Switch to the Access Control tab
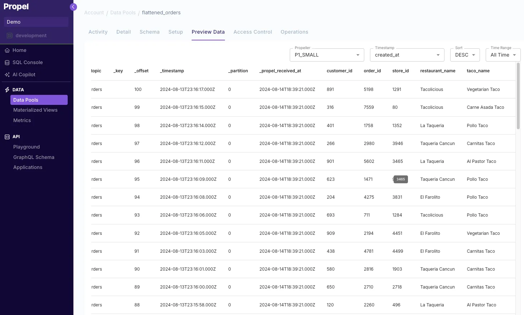 point(253,32)
